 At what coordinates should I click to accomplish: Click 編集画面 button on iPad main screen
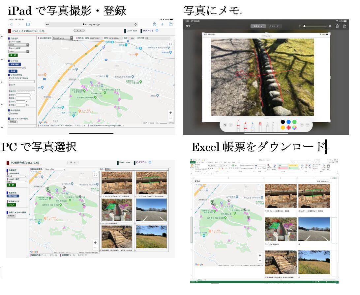[x=13, y=122]
